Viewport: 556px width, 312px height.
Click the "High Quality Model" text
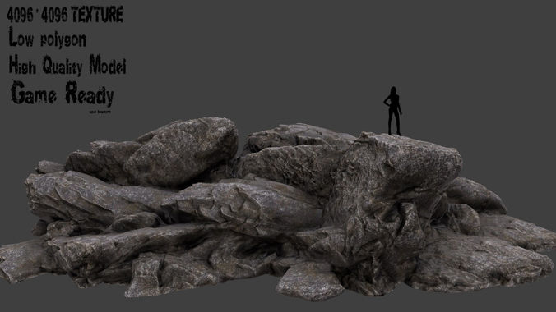coord(67,65)
